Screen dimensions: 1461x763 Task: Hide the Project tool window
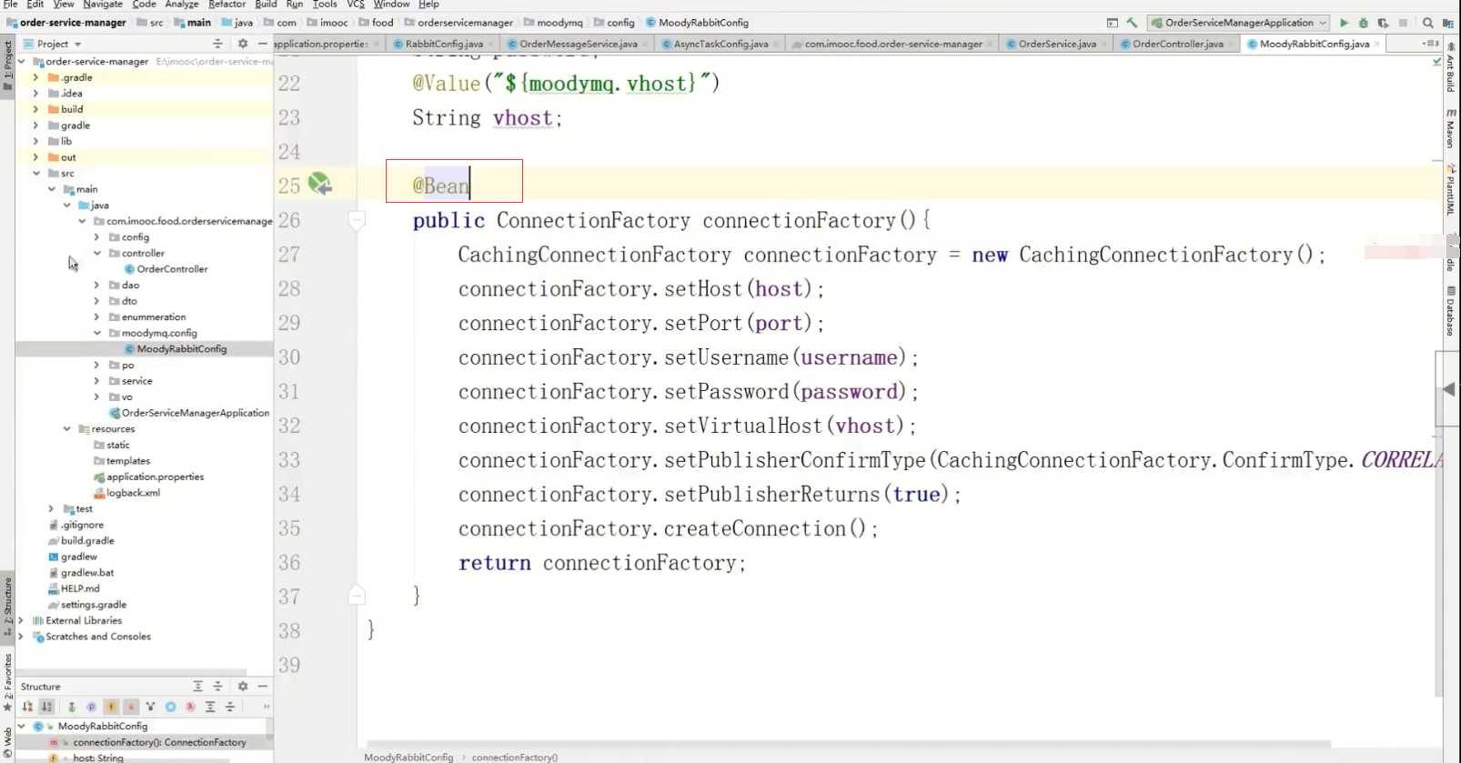click(262, 44)
